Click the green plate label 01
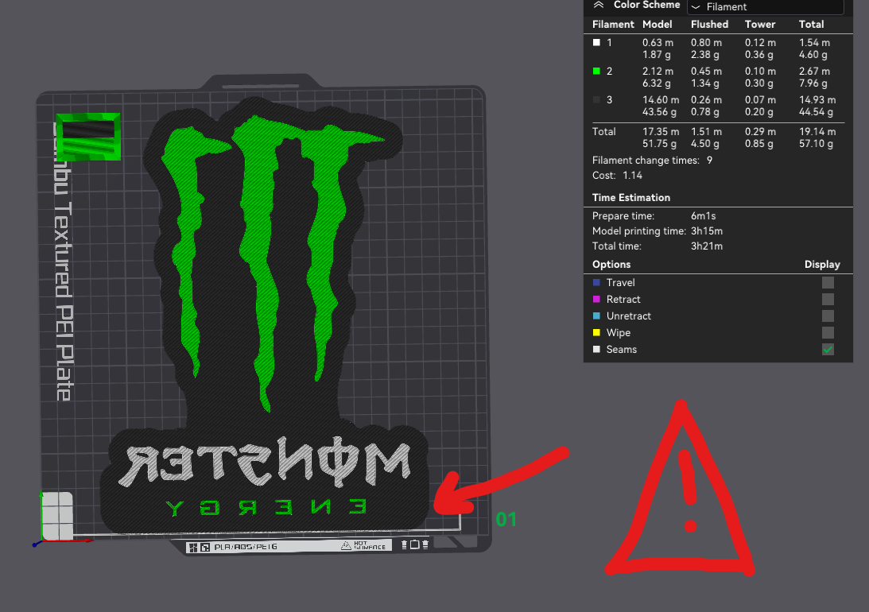 (506, 521)
